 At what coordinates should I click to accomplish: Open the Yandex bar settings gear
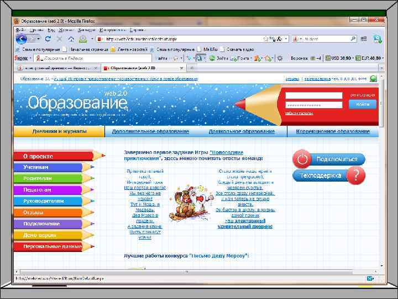click(x=280, y=58)
